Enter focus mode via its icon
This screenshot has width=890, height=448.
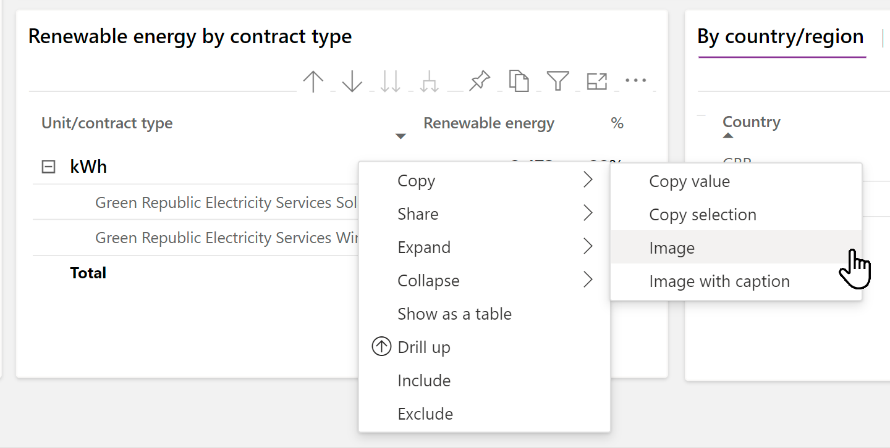coord(597,81)
